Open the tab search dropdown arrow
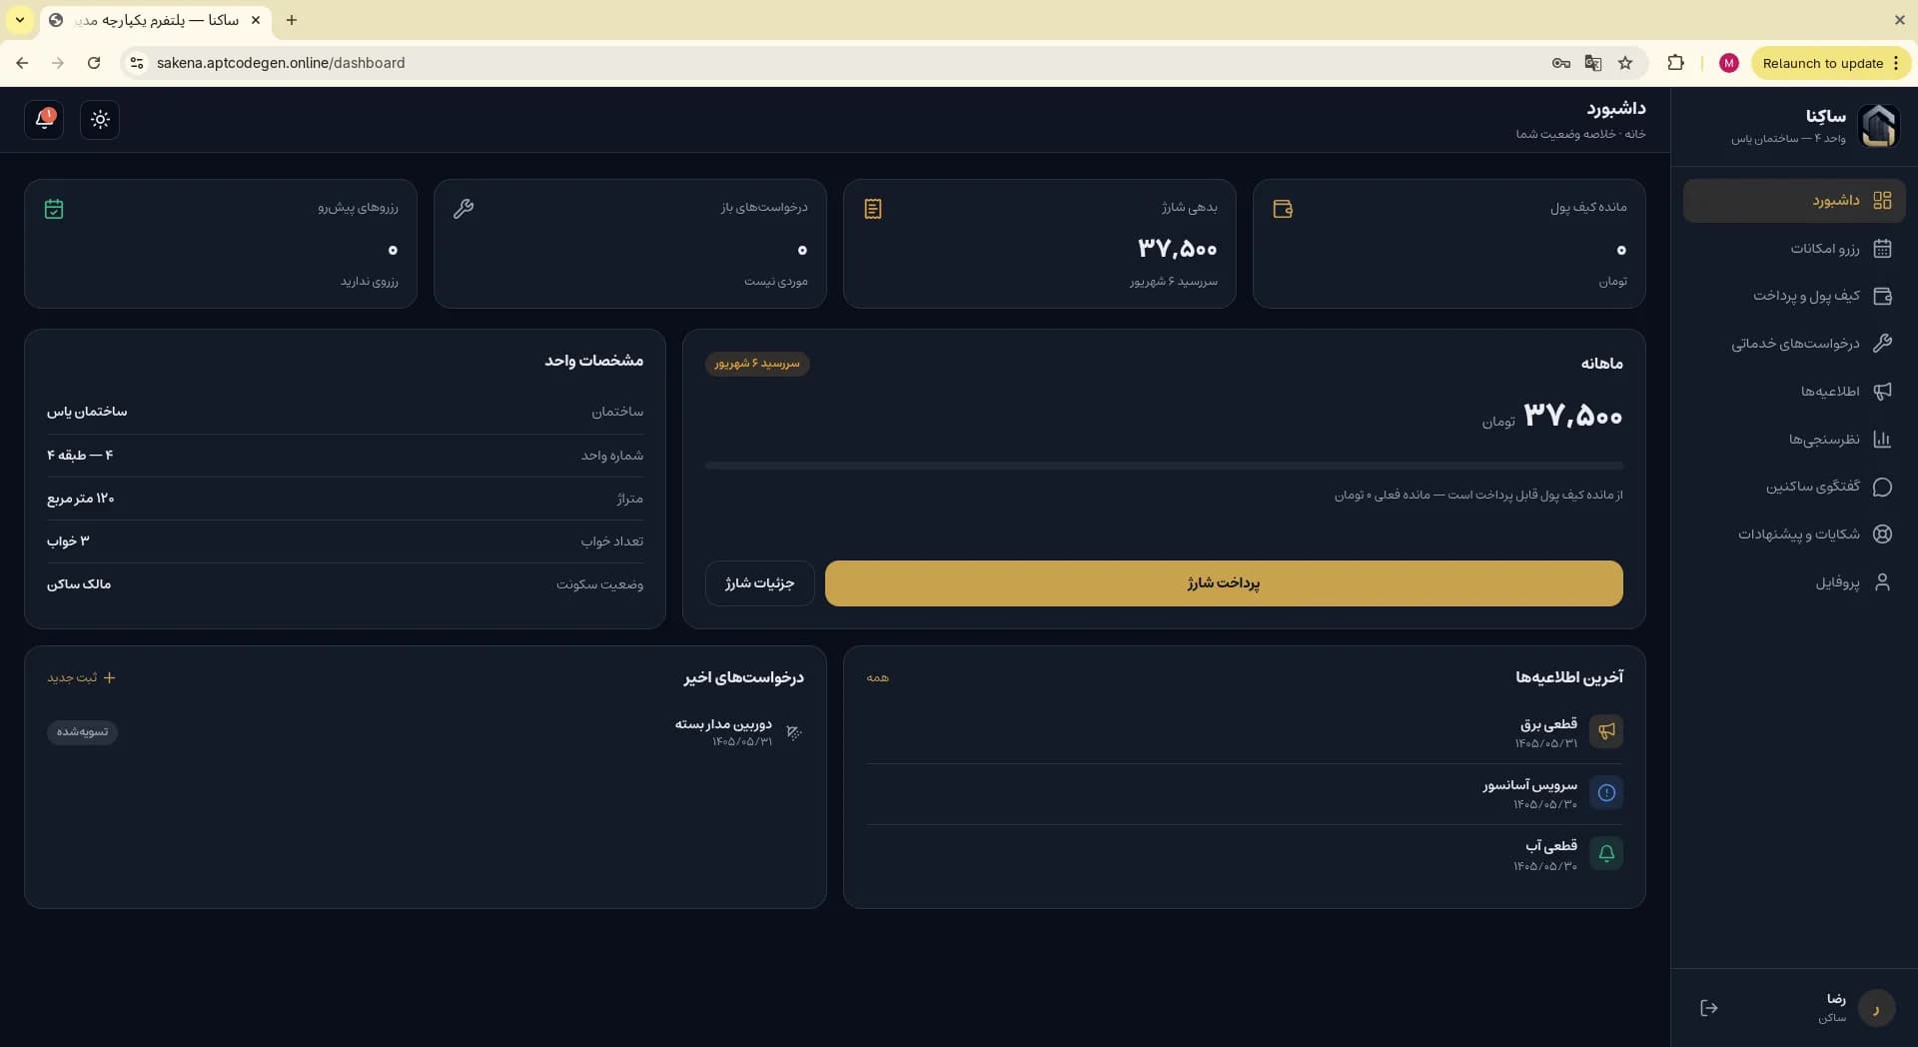The image size is (1918, 1047). [20, 20]
